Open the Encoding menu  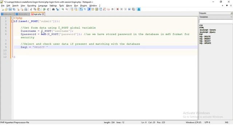32,6
